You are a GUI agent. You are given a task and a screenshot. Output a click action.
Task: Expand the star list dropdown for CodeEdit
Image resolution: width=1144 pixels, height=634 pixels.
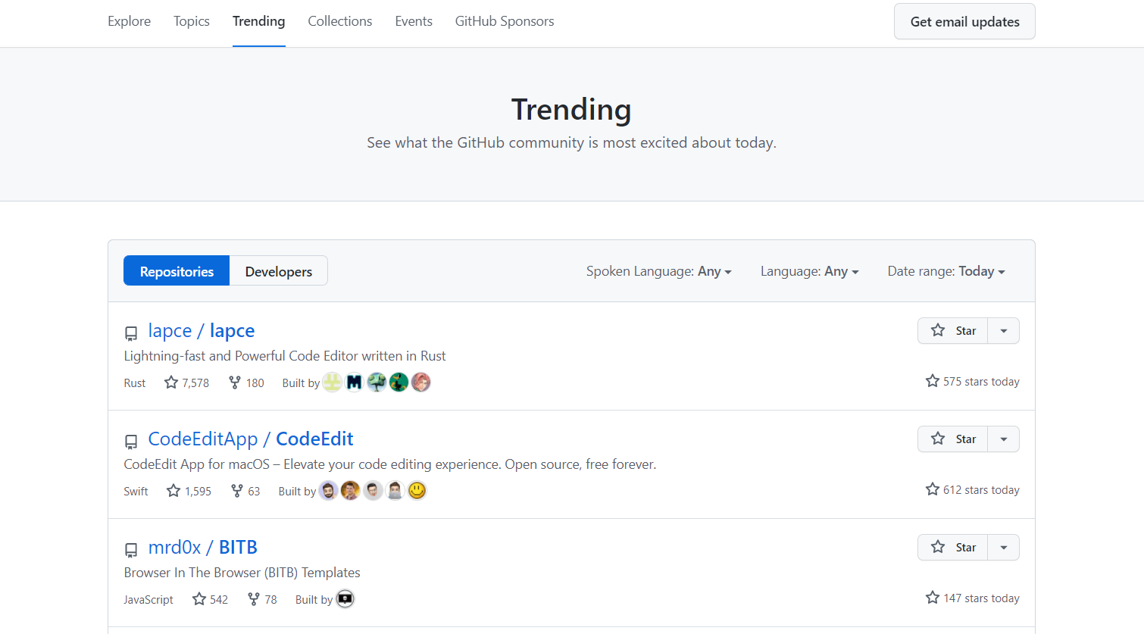click(x=1004, y=439)
